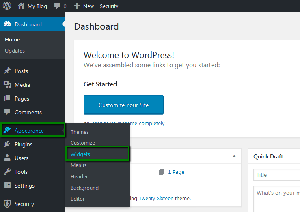
Task: Go to Home under Dashboard
Action: (13, 40)
